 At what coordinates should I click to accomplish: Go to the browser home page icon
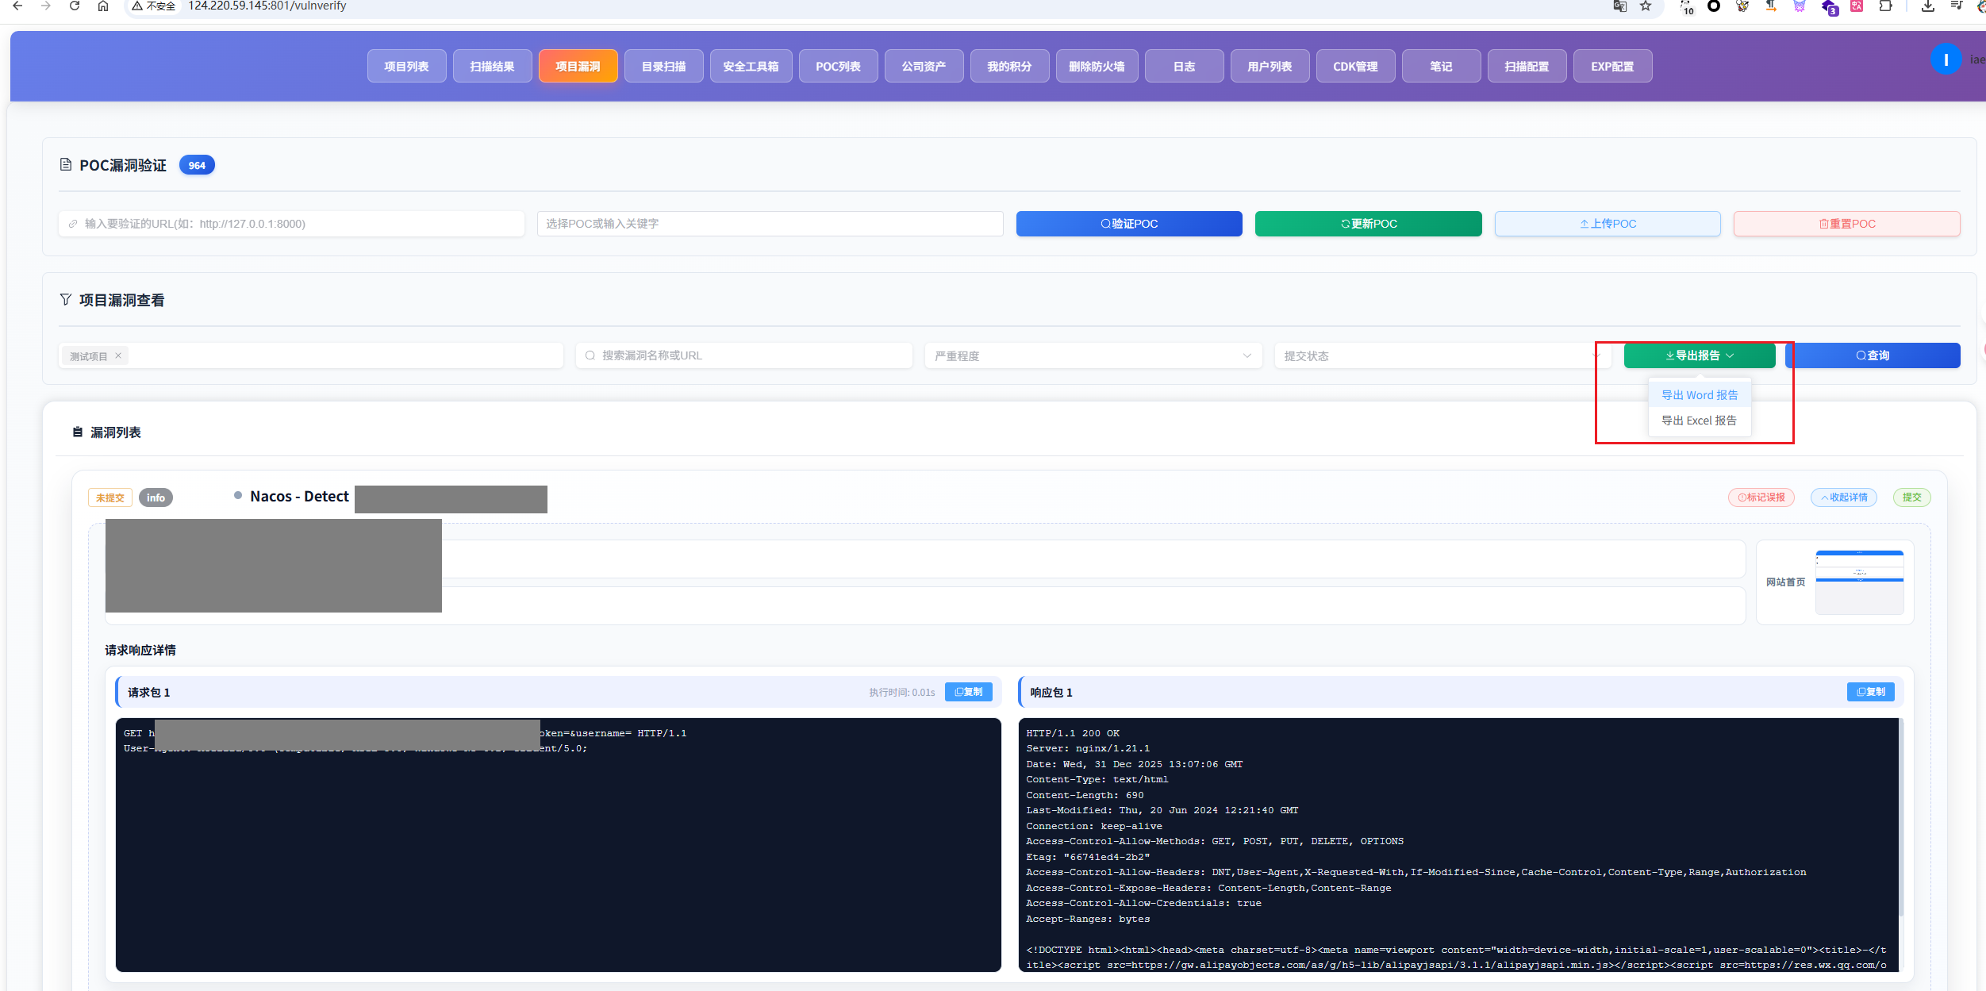point(103,6)
